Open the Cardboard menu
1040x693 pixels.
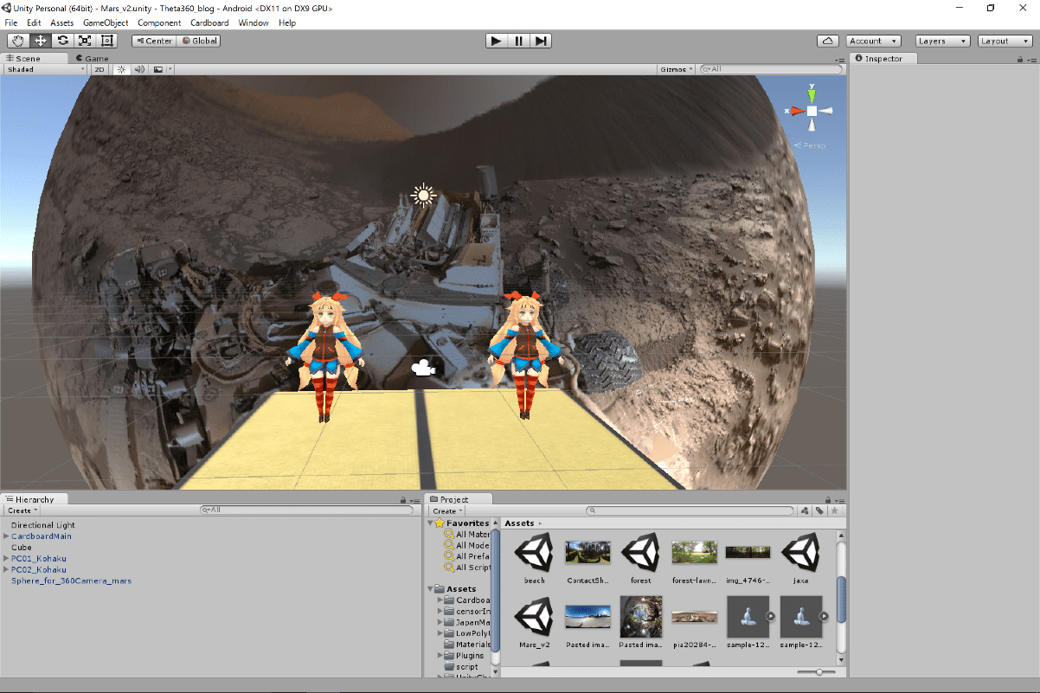[209, 22]
